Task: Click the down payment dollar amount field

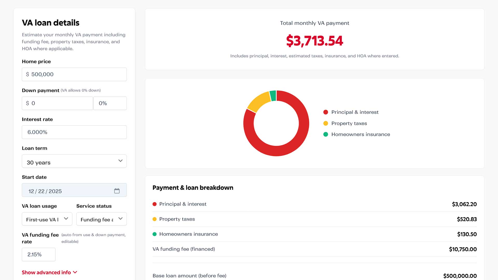Action: tap(57, 103)
